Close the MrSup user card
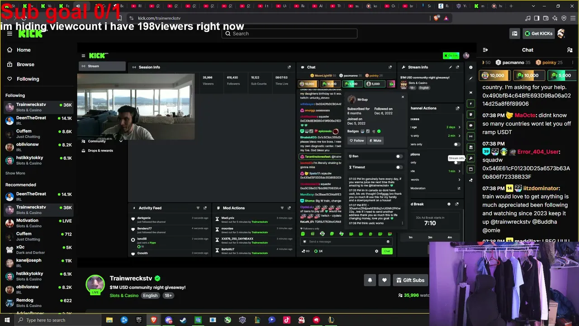This screenshot has width=579, height=326. [x=403, y=96]
